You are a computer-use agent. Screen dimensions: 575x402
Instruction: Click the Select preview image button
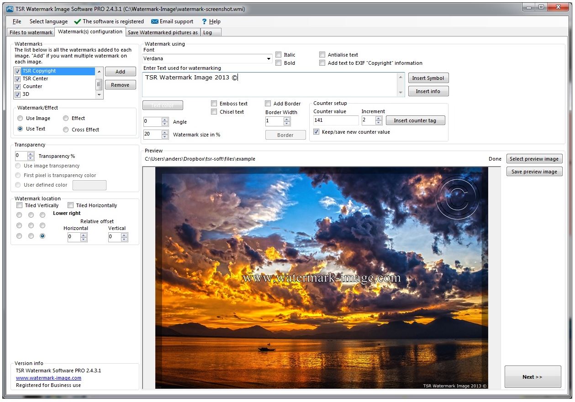tap(534, 159)
